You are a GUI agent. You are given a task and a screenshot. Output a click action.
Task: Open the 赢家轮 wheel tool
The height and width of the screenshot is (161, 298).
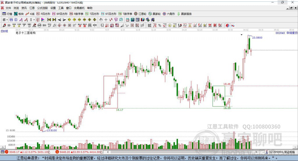point(155,14)
